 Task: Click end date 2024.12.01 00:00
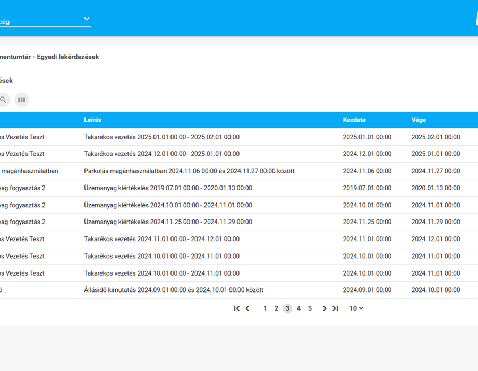436,239
